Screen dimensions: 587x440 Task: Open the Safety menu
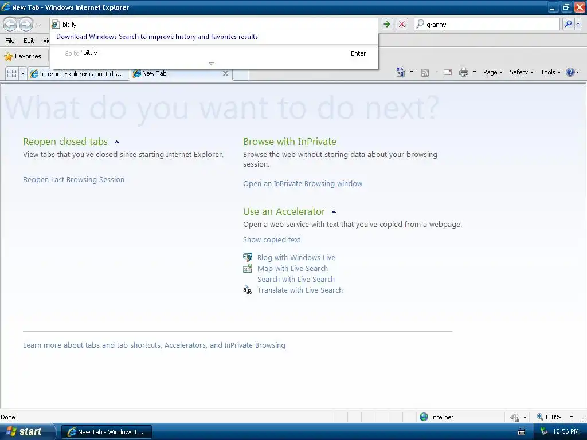(x=522, y=72)
